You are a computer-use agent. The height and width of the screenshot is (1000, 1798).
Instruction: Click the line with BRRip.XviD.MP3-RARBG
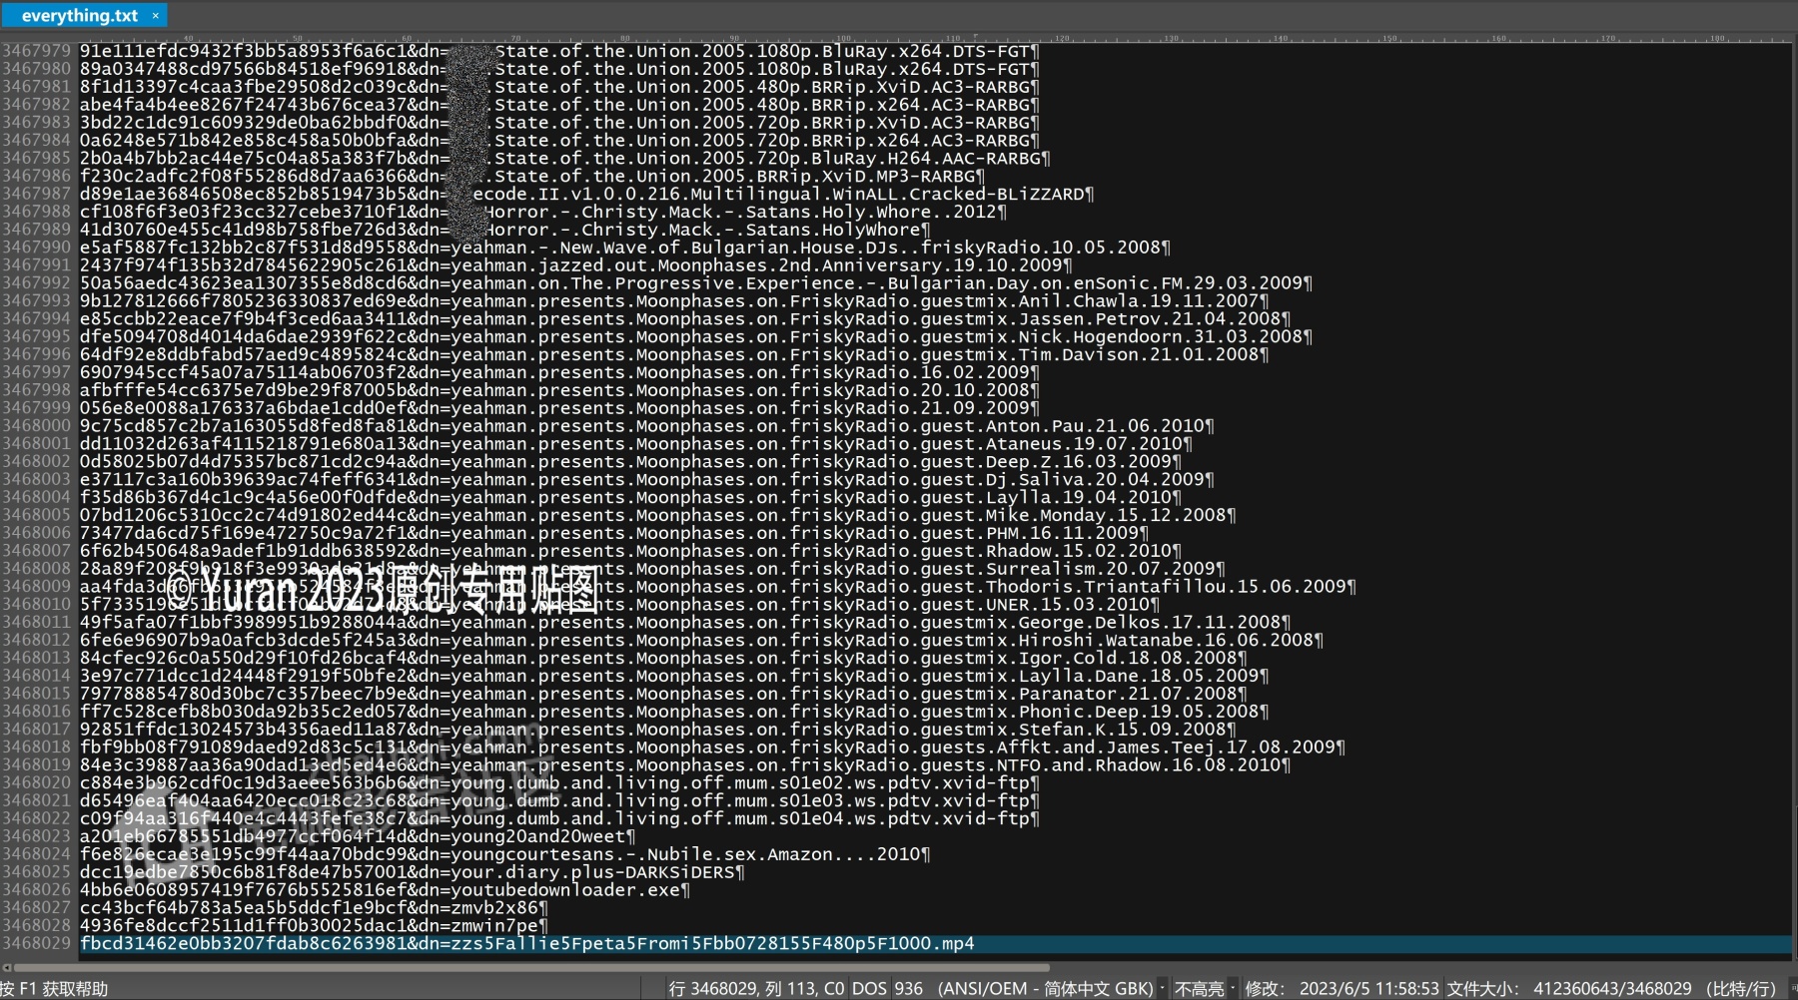pyautogui.click(x=532, y=176)
